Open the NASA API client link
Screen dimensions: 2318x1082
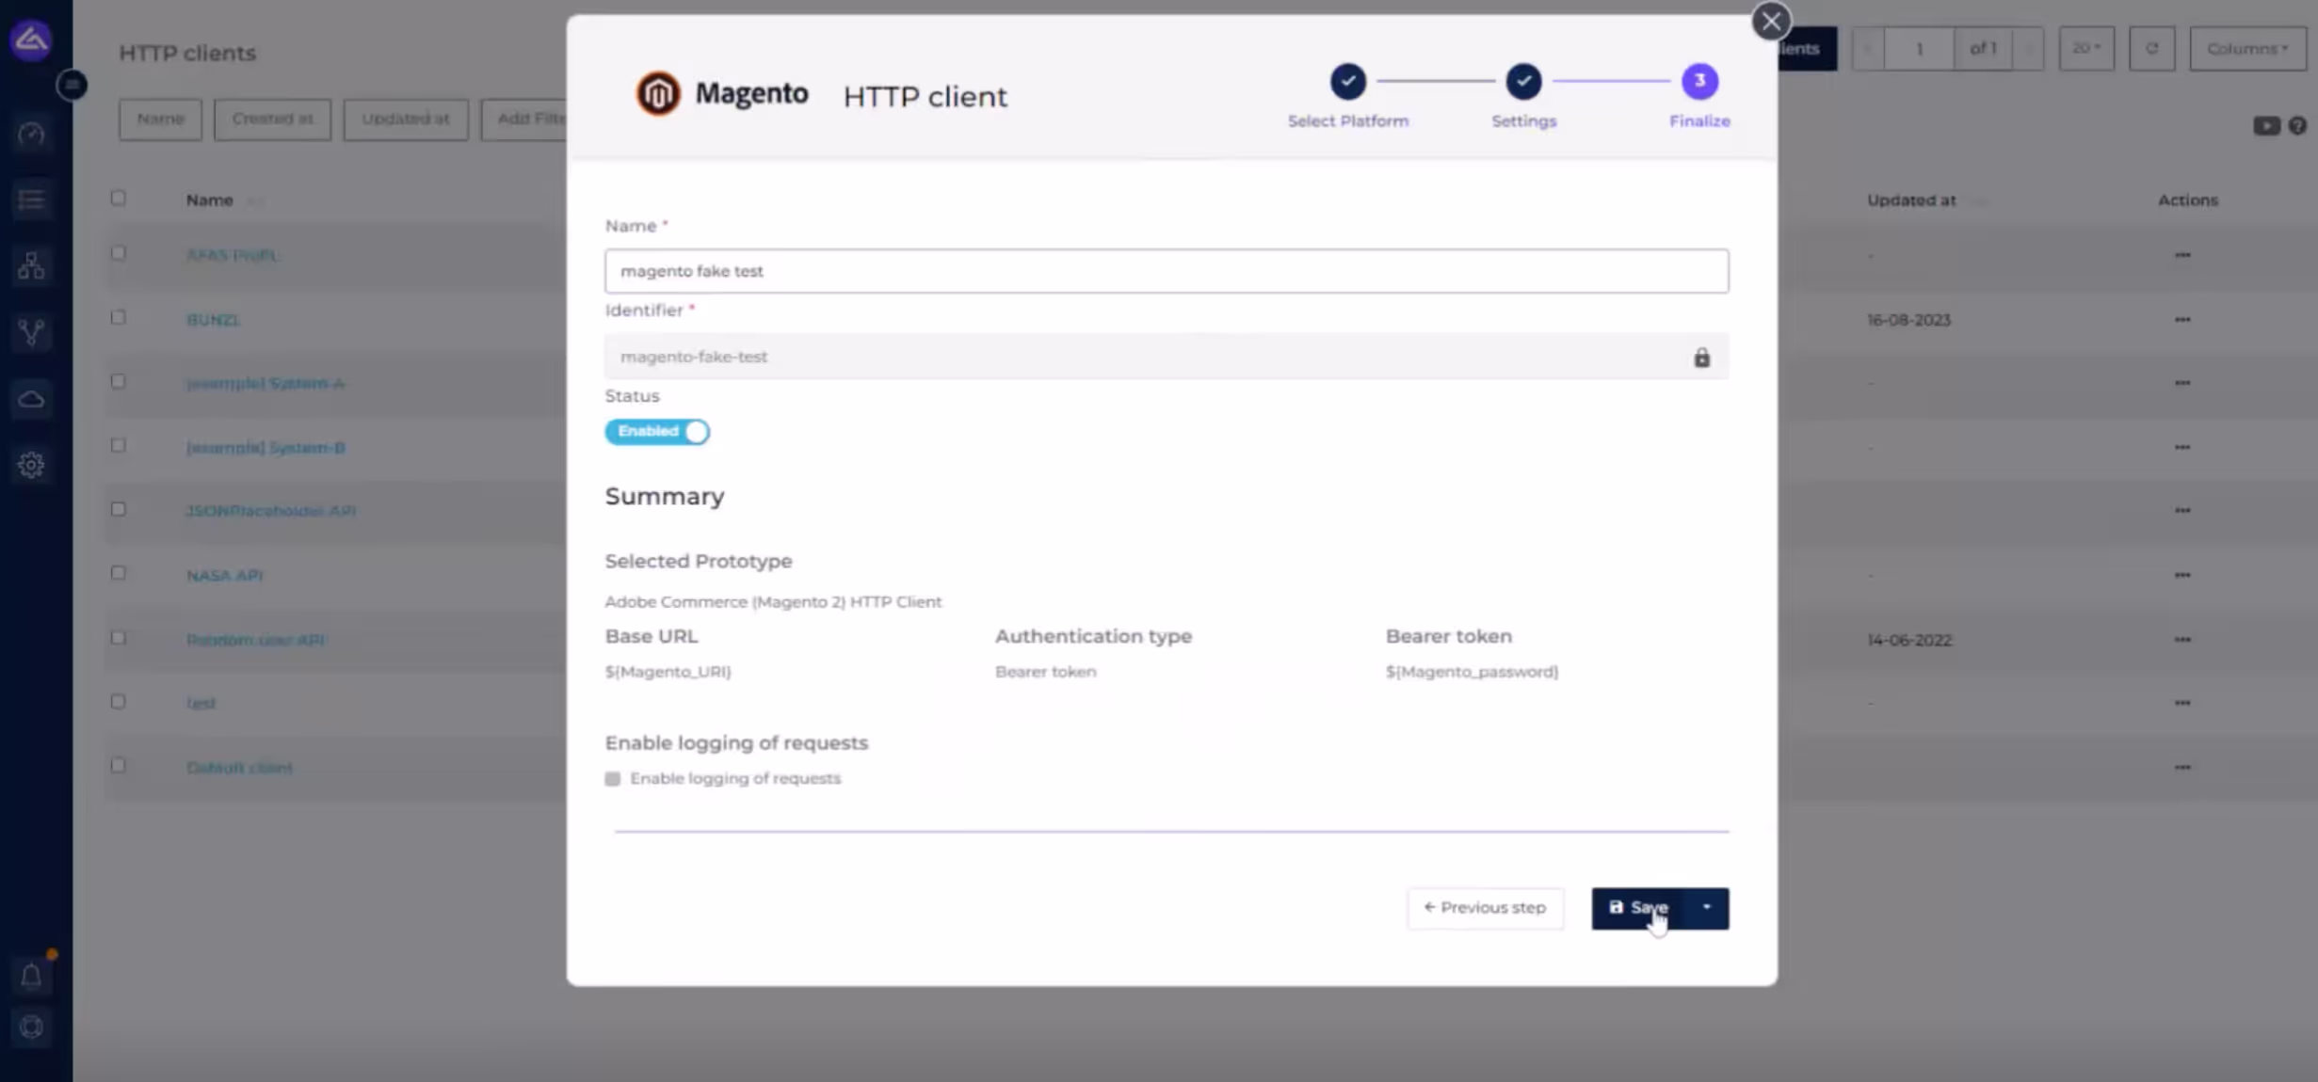pos(224,575)
